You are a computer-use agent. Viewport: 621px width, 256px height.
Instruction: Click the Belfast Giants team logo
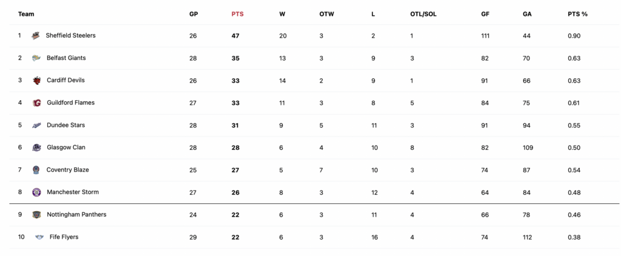pyautogui.click(x=36, y=58)
